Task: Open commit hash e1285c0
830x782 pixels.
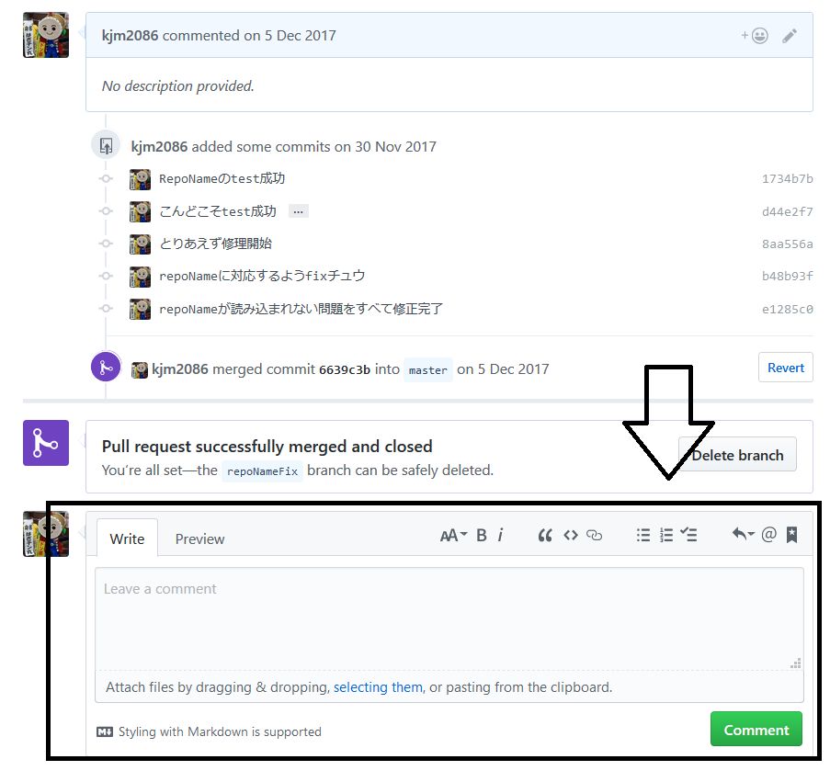Action: (x=787, y=309)
